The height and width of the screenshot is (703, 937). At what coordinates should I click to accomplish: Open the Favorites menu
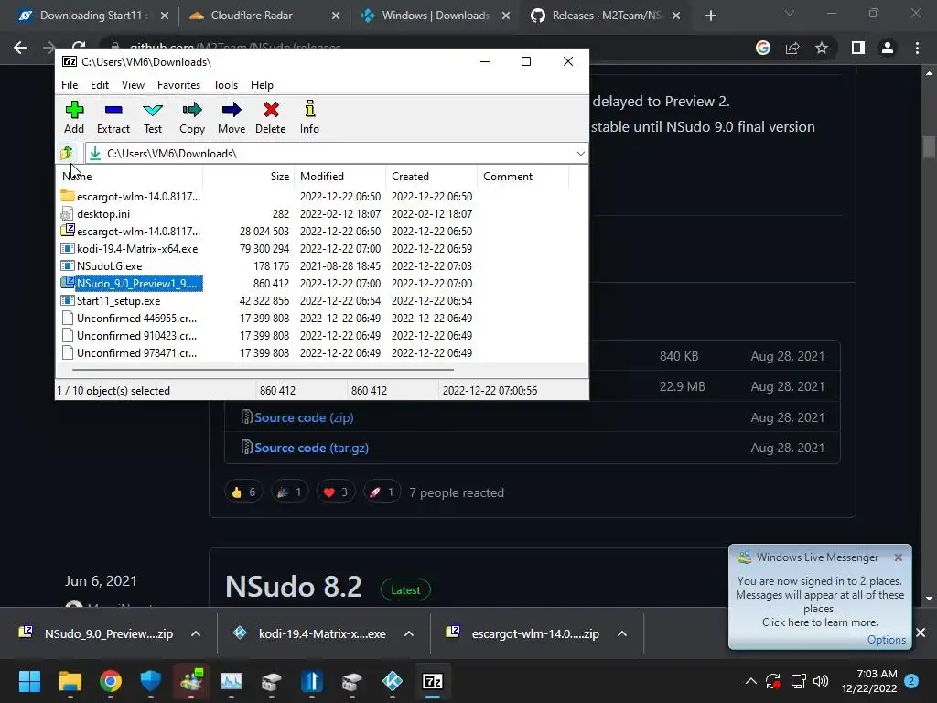coord(178,85)
